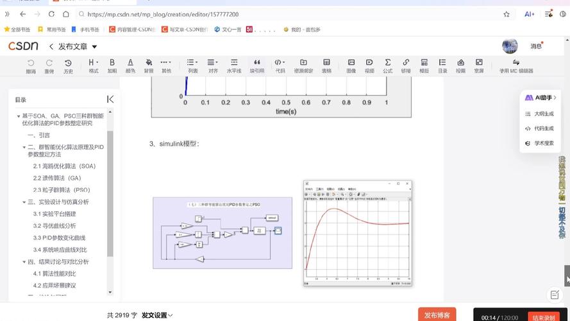This screenshot has height=321, width=570.
Task: Jump to 4.1 算法性能对比
Action: pyautogui.click(x=54, y=273)
